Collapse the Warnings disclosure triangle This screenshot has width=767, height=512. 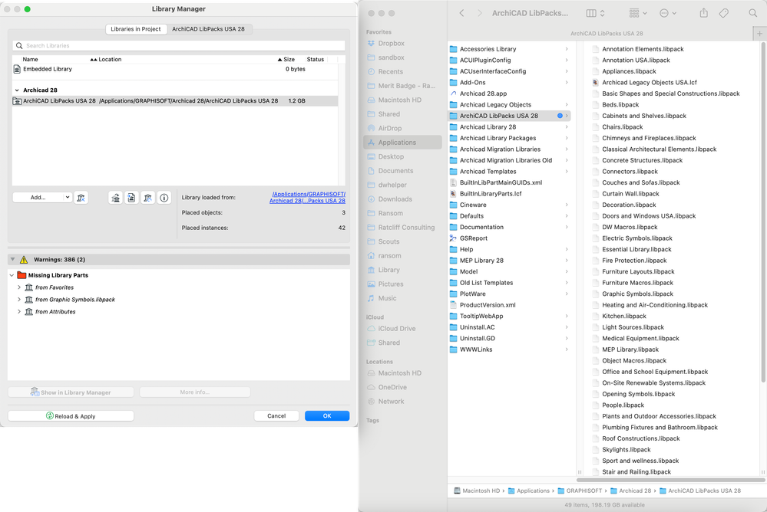click(13, 259)
